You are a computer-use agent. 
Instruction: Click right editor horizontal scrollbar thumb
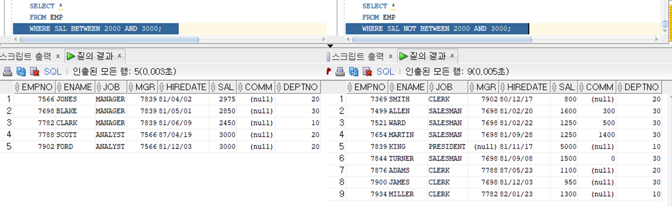tap(442, 39)
